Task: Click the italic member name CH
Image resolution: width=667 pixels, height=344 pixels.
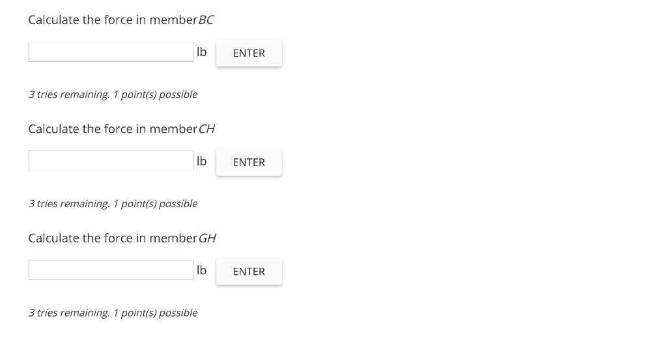Action: (x=206, y=129)
